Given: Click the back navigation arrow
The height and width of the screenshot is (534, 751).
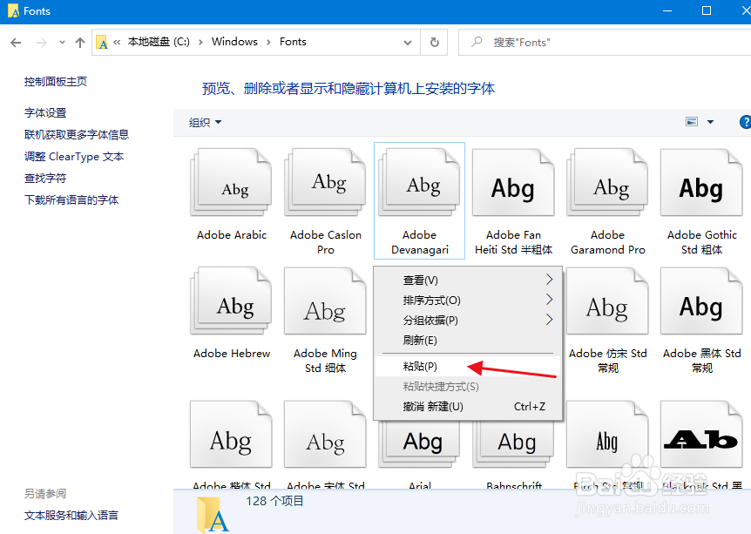Looking at the screenshot, I should point(16,41).
